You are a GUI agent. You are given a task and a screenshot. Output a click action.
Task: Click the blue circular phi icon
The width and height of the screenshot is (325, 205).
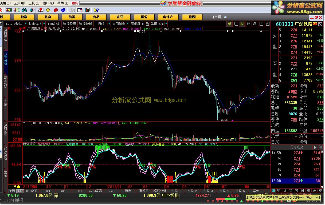(x=63, y=10)
